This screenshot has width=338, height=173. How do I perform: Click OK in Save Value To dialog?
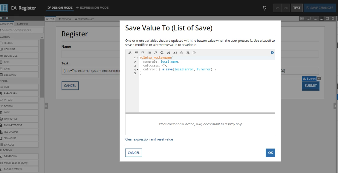pos(270,152)
